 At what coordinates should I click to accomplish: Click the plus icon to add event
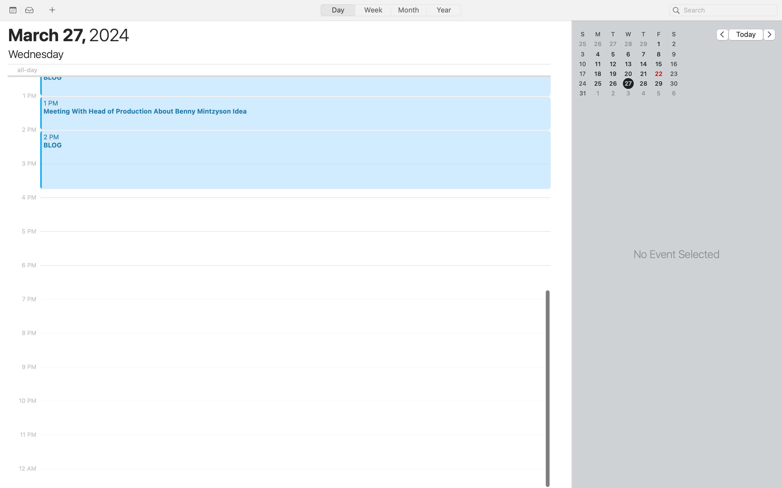52,10
